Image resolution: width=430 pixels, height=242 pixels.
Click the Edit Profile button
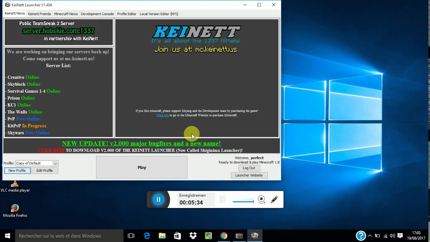[x=45, y=171]
